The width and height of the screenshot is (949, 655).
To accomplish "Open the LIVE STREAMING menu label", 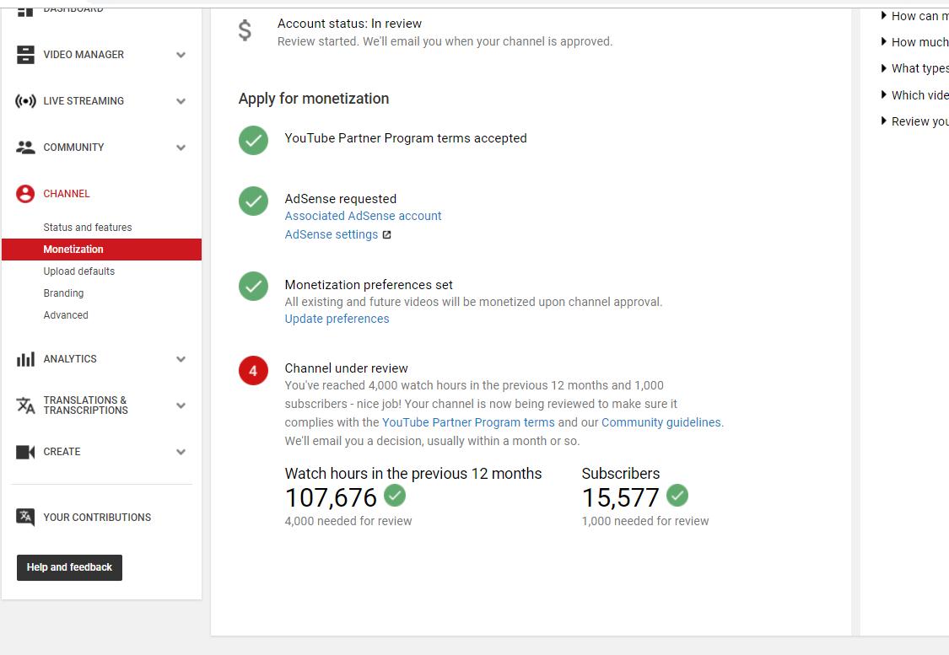I will [84, 101].
